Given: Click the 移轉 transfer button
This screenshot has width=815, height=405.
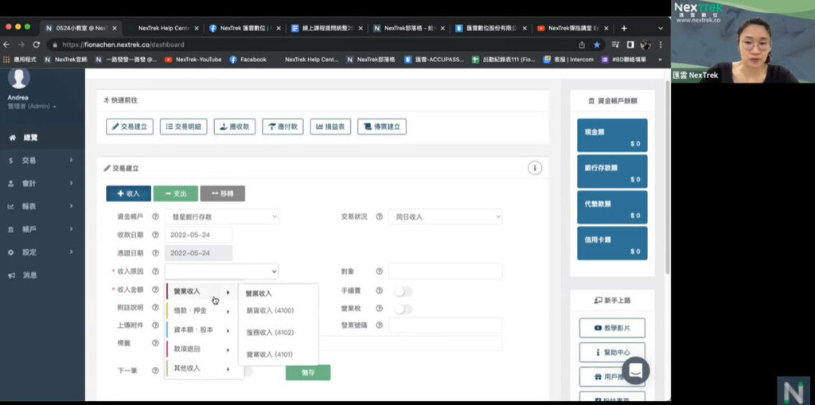Looking at the screenshot, I should [x=223, y=193].
